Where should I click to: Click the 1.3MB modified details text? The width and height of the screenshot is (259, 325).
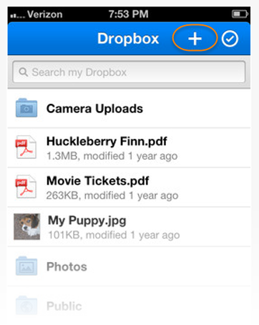pyautogui.click(x=112, y=156)
